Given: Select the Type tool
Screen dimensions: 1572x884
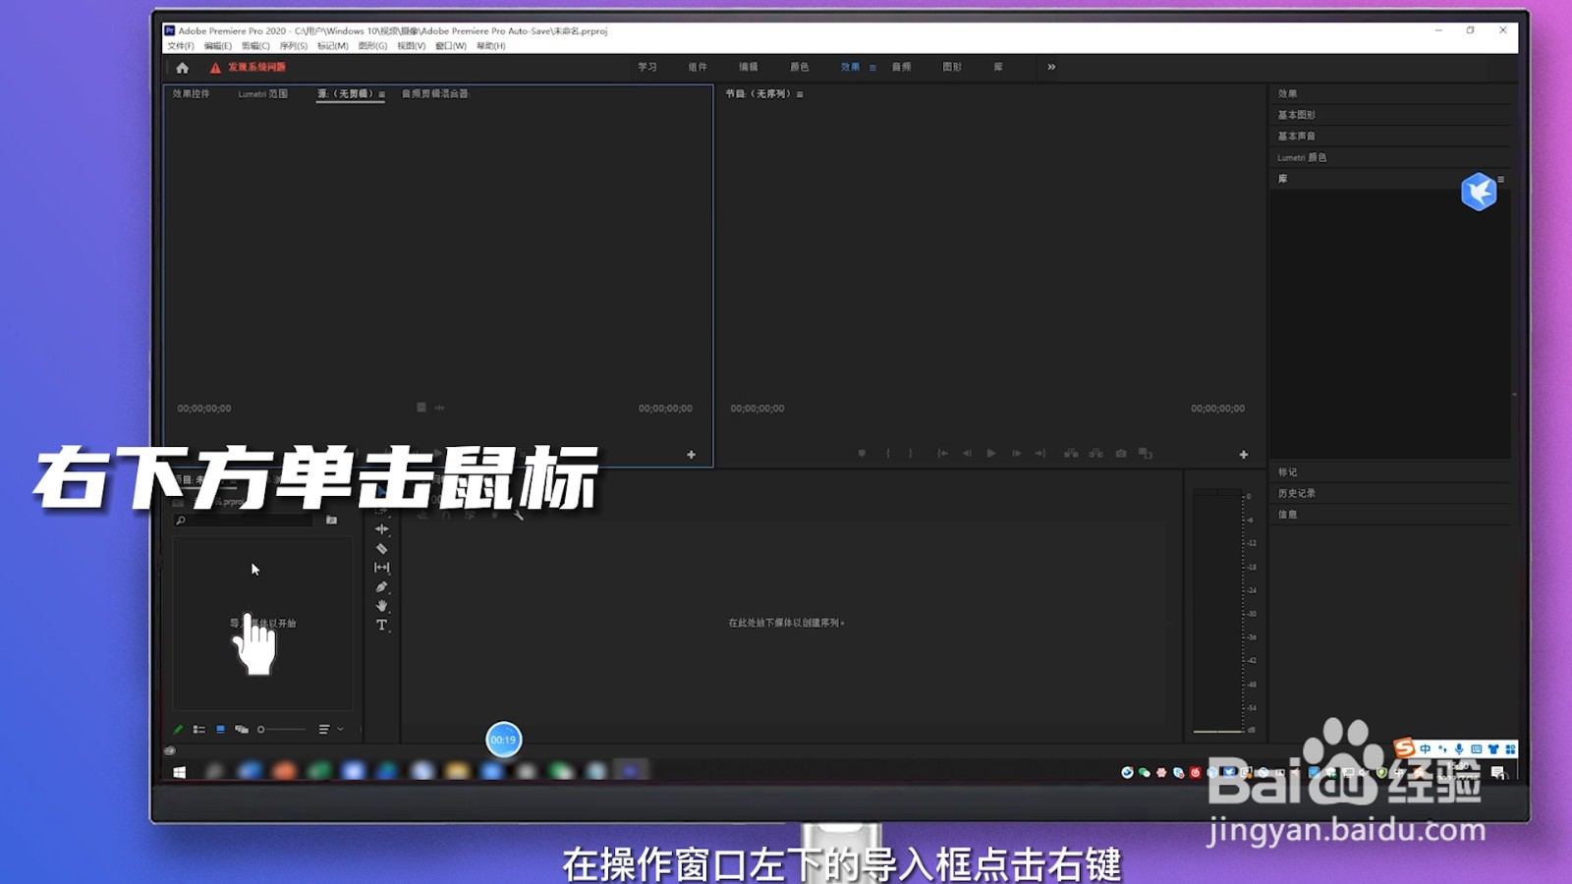Looking at the screenshot, I should pyautogui.click(x=382, y=624).
